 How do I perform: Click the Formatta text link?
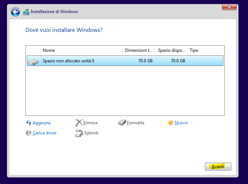click(x=136, y=123)
